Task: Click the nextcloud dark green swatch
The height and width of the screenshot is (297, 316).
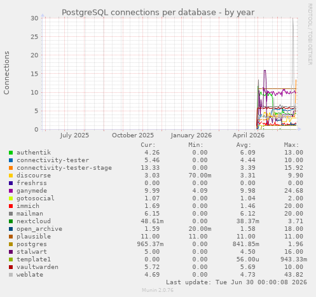Action: tap(11, 221)
